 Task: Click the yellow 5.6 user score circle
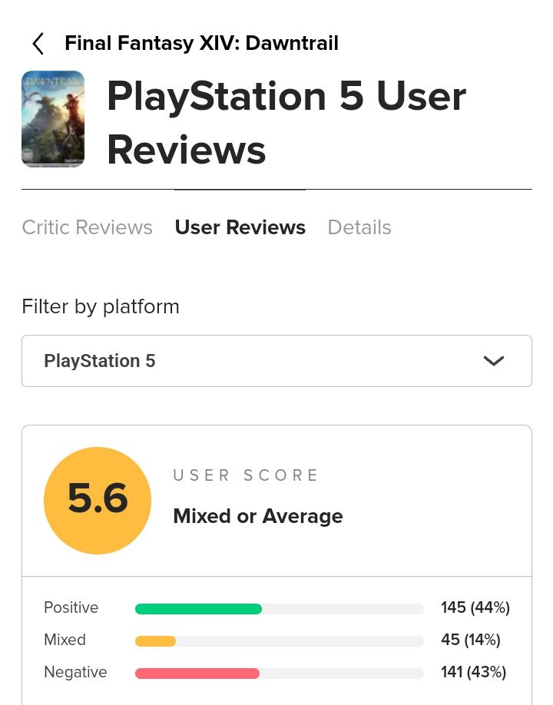coord(98,501)
